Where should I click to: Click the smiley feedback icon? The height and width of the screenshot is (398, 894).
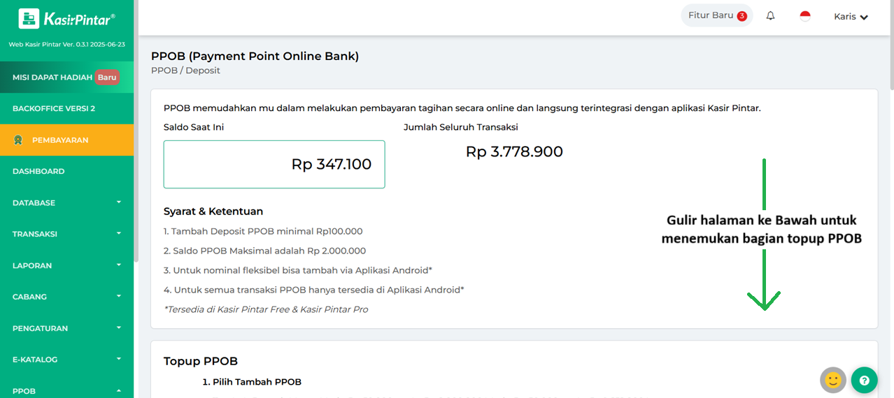(833, 381)
